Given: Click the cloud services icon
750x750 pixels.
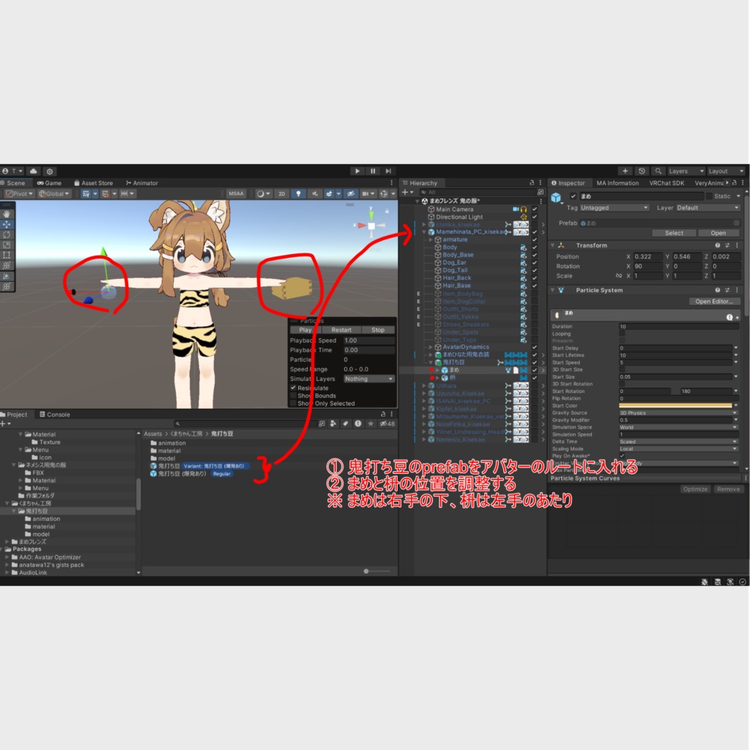Looking at the screenshot, I should click(34, 171).
